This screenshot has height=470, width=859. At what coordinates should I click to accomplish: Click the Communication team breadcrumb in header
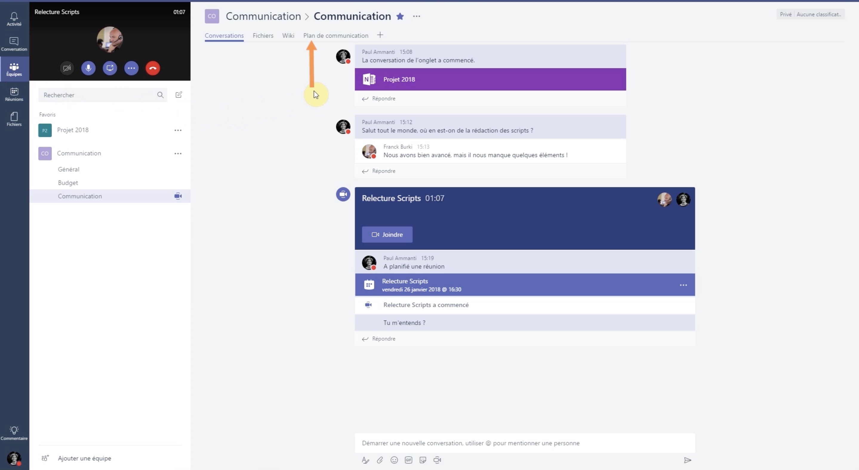264,16
